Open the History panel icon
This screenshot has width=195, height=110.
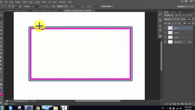(x=160, y=14)
